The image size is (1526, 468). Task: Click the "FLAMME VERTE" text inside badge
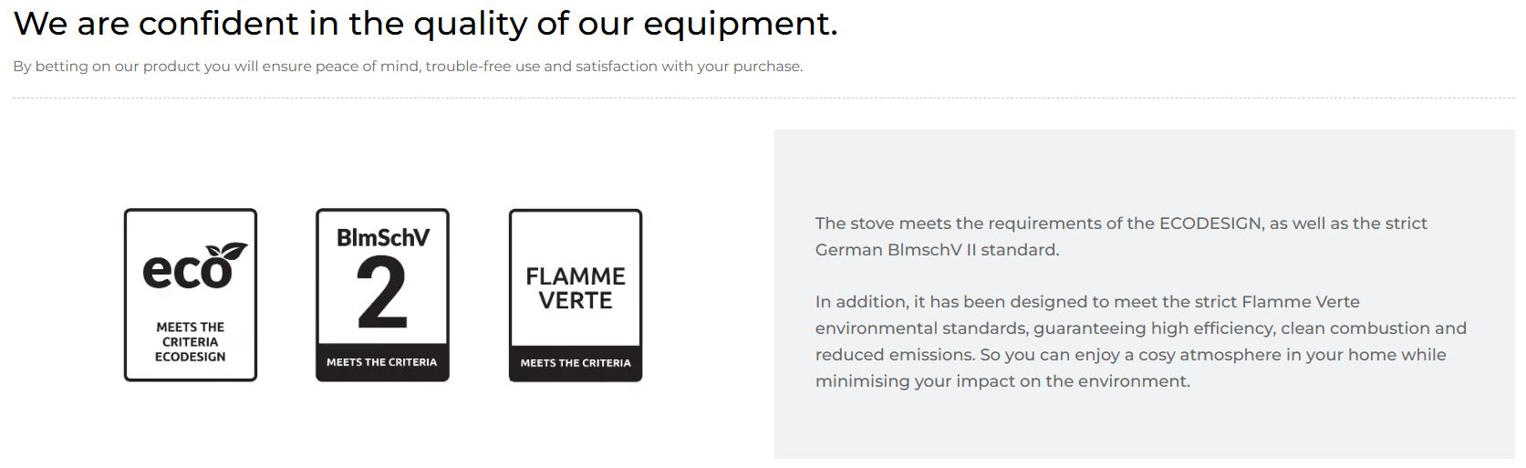point(576,288)
